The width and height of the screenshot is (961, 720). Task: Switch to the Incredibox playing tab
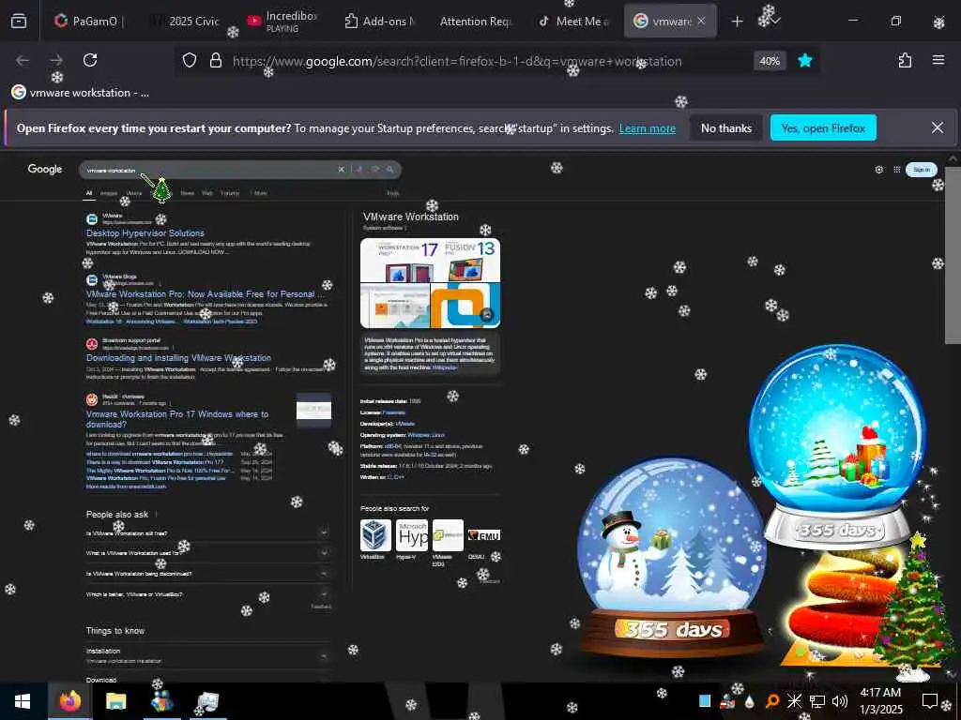pyautogui.click(x=282, y=22)
